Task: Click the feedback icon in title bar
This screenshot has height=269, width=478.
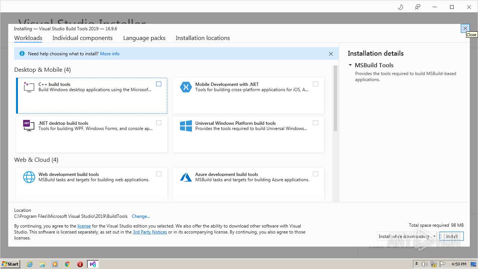Action: (x=418, y=7)
